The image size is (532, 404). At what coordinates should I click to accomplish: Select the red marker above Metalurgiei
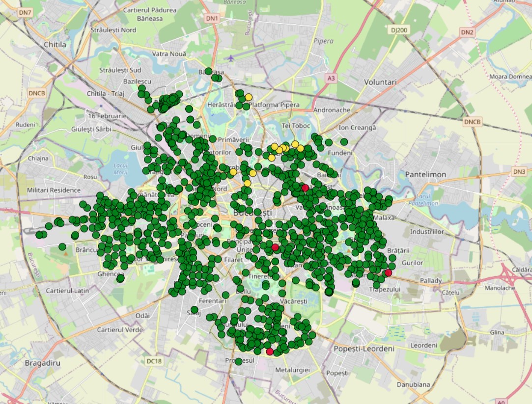pyautogui.click(x=270, y=351)
